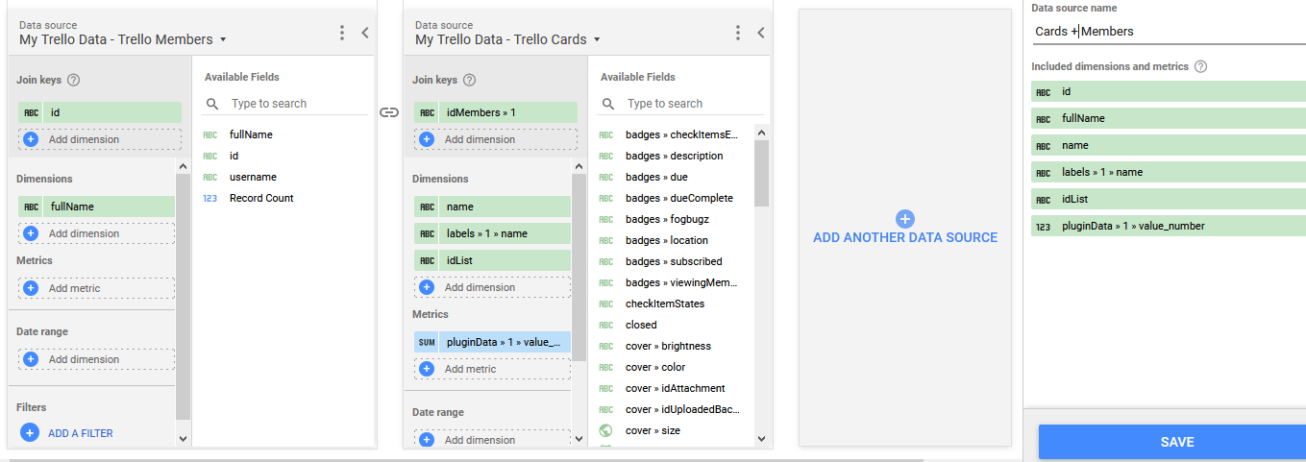Screen dimensions: 1306x462
Task: Select badges » subscribed field
Action: (x=675, y=261)
